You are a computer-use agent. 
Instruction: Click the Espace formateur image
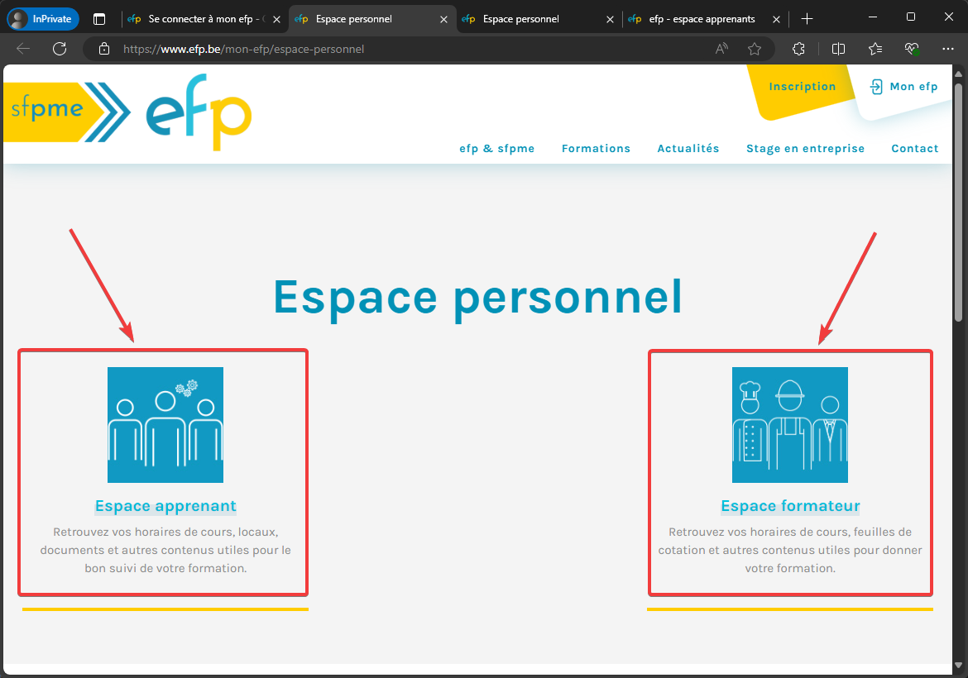pyautogui.click(x=790, y=425)
